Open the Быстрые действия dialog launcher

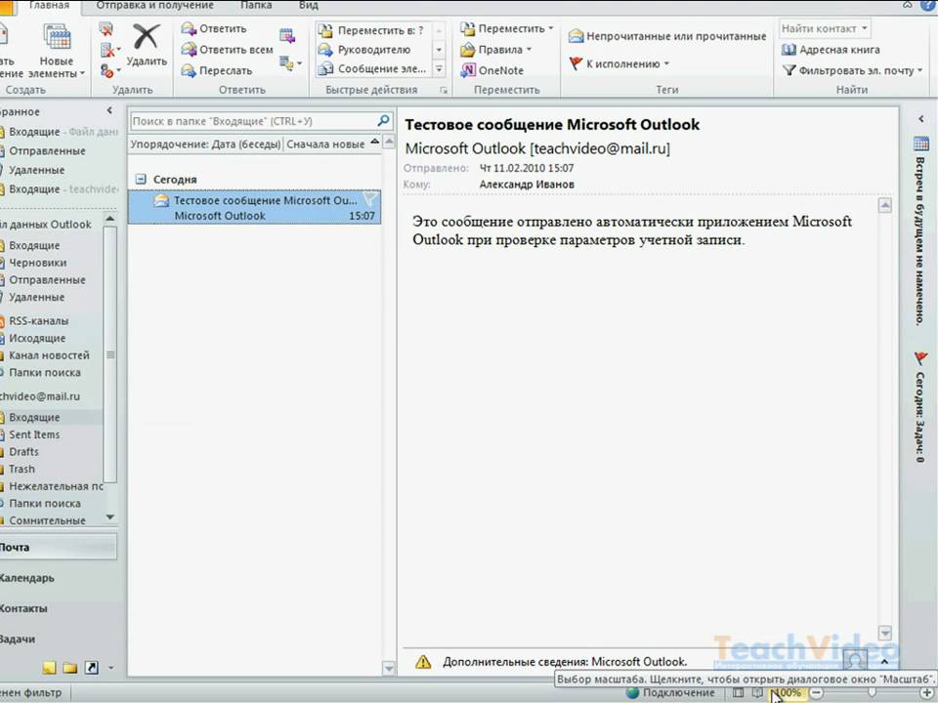(444, 90)
